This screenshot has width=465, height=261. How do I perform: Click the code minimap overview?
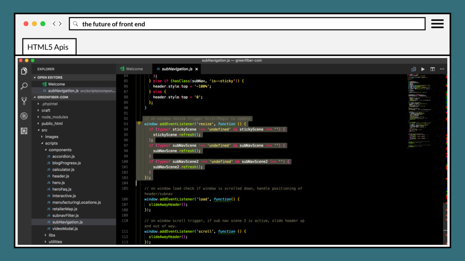pos(420,111)
